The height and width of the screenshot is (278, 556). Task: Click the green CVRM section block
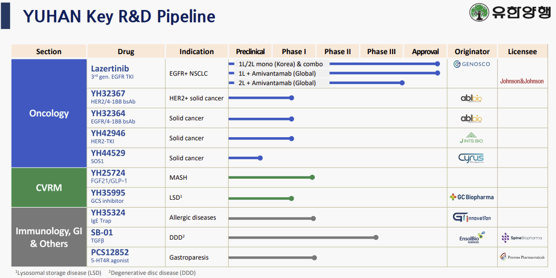[x=49, y=188]
